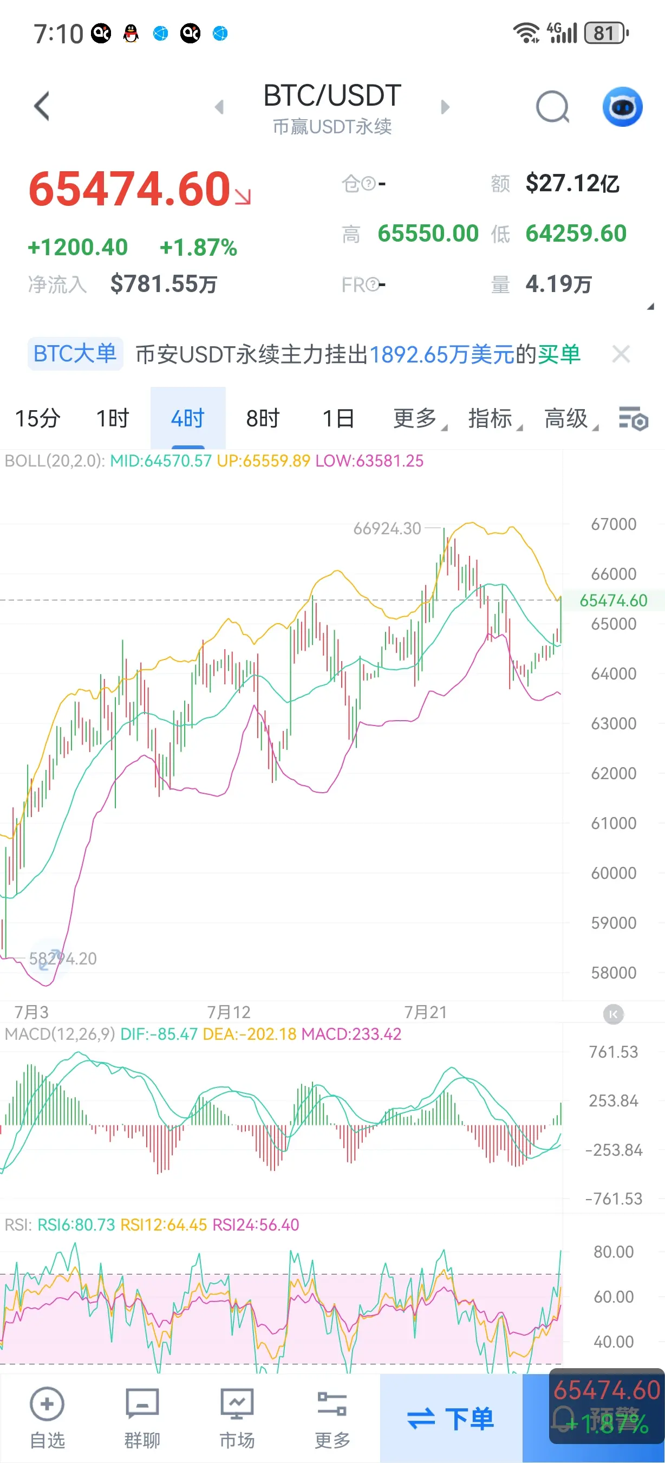Open the 市场 market icon
This screenshot has width=665, height=1463.
click(x=237, y=1404)
